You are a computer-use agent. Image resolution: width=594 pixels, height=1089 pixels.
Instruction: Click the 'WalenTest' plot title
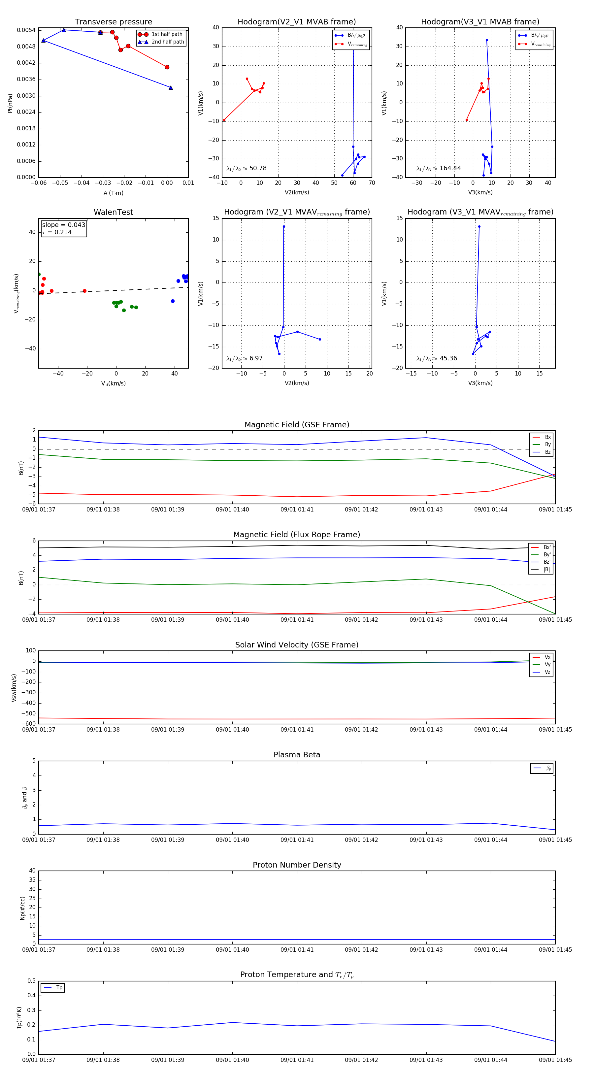(113, 212)
